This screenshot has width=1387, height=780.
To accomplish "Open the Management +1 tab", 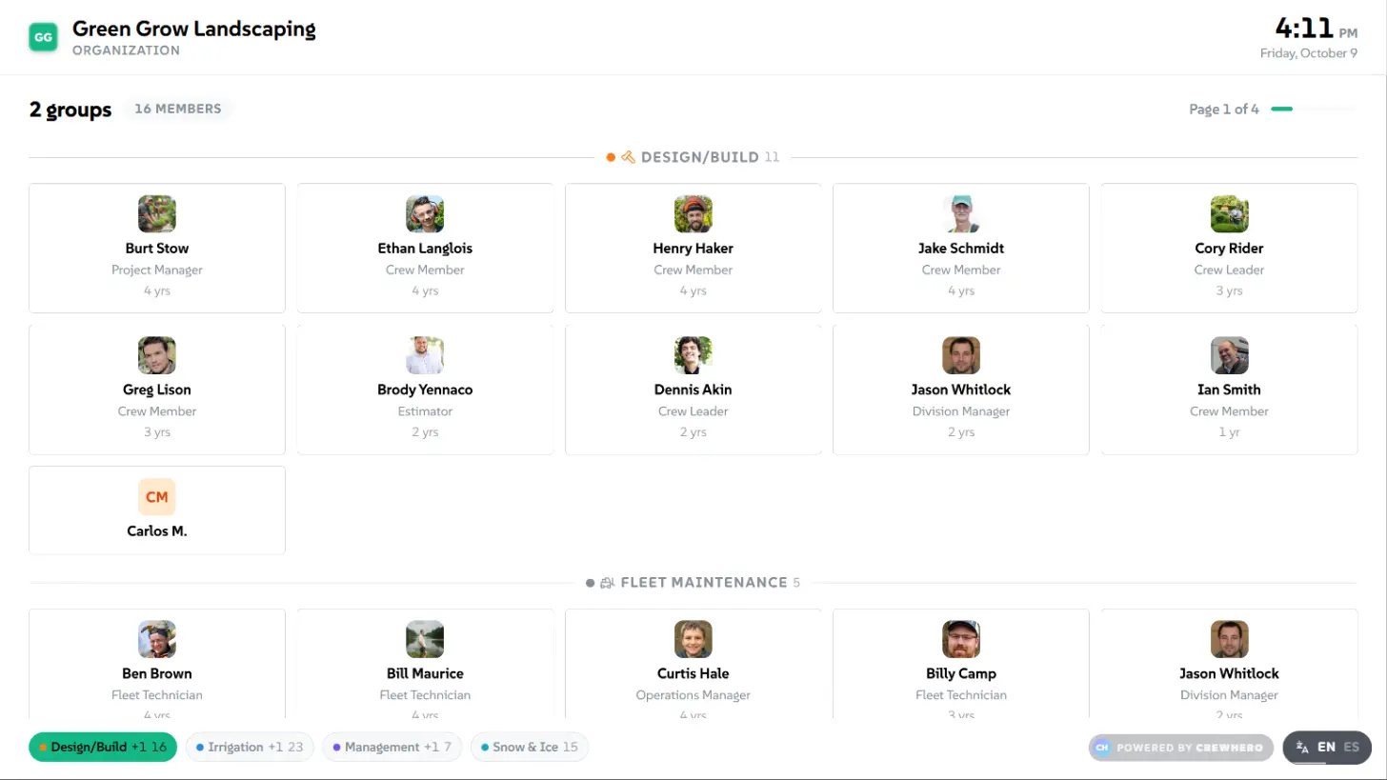I will (x=392, y=748).
